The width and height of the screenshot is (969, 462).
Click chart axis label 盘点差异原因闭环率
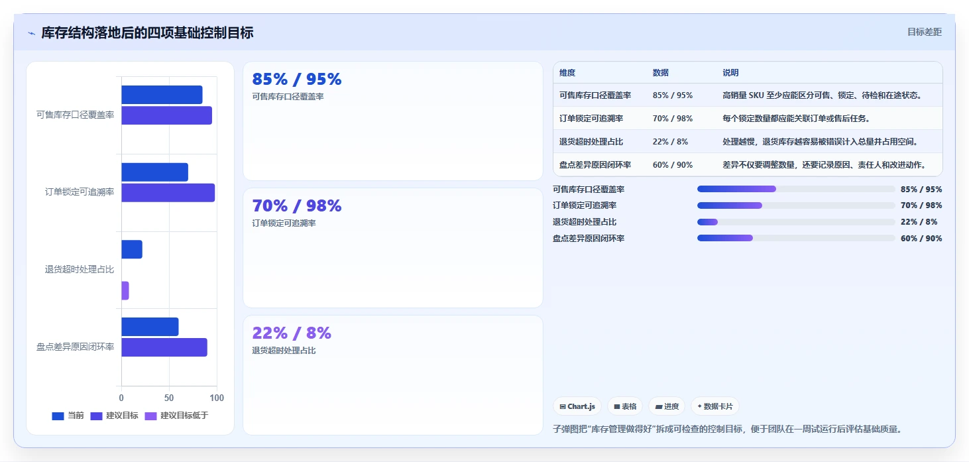point(75,347)
